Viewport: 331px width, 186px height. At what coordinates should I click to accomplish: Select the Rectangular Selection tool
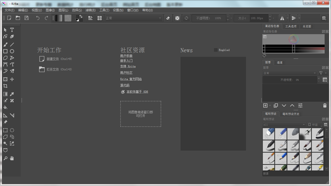(5, 130)
